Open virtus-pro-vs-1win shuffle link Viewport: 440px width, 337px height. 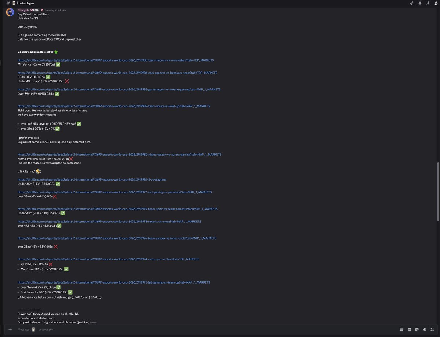coord(109,259)
